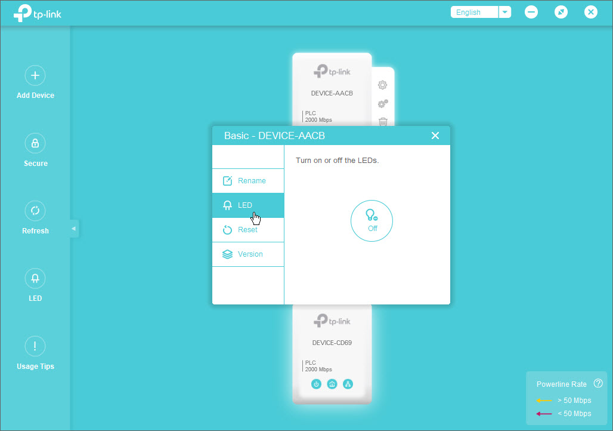Image resolution: width=613 pixels, height=431 pixels.
Task: Click the Refresh label in sidebar
Action: [36, 231]
